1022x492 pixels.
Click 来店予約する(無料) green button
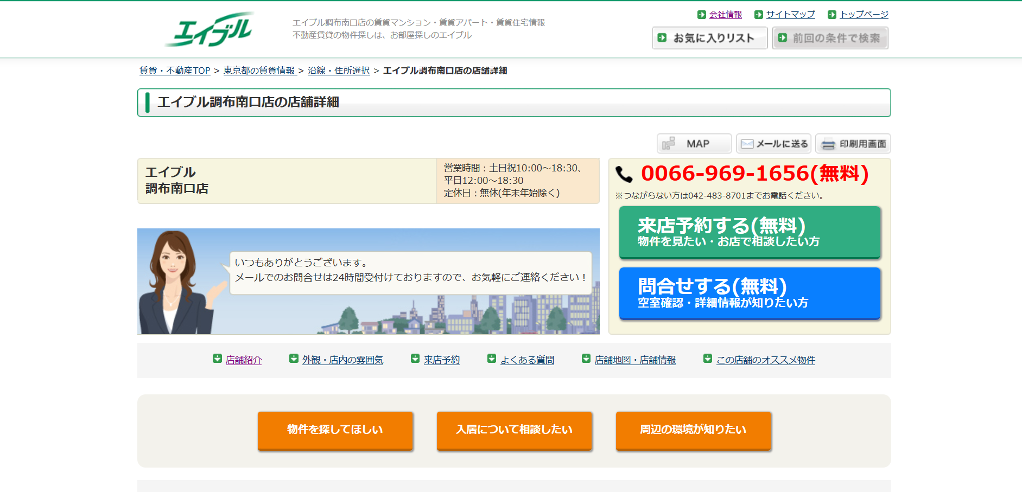click(x=750, y=232)
